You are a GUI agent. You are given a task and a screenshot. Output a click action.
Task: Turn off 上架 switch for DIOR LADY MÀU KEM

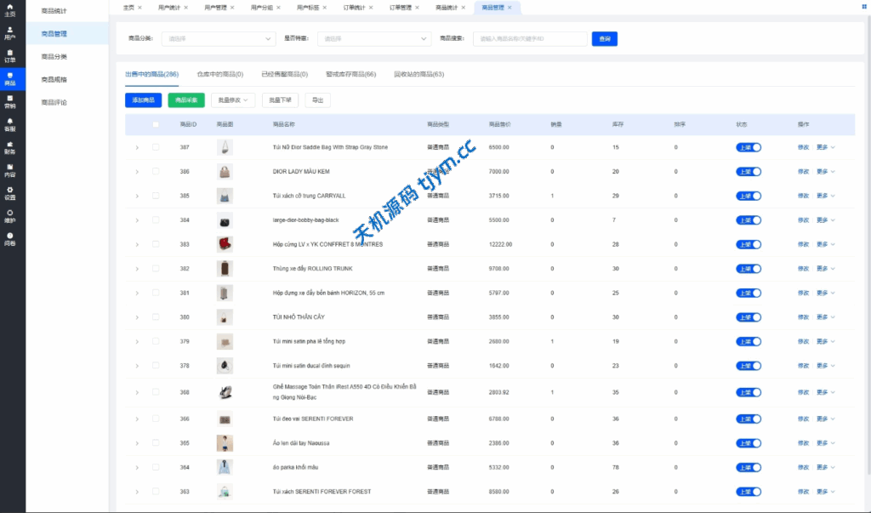[x=748, y=172]
